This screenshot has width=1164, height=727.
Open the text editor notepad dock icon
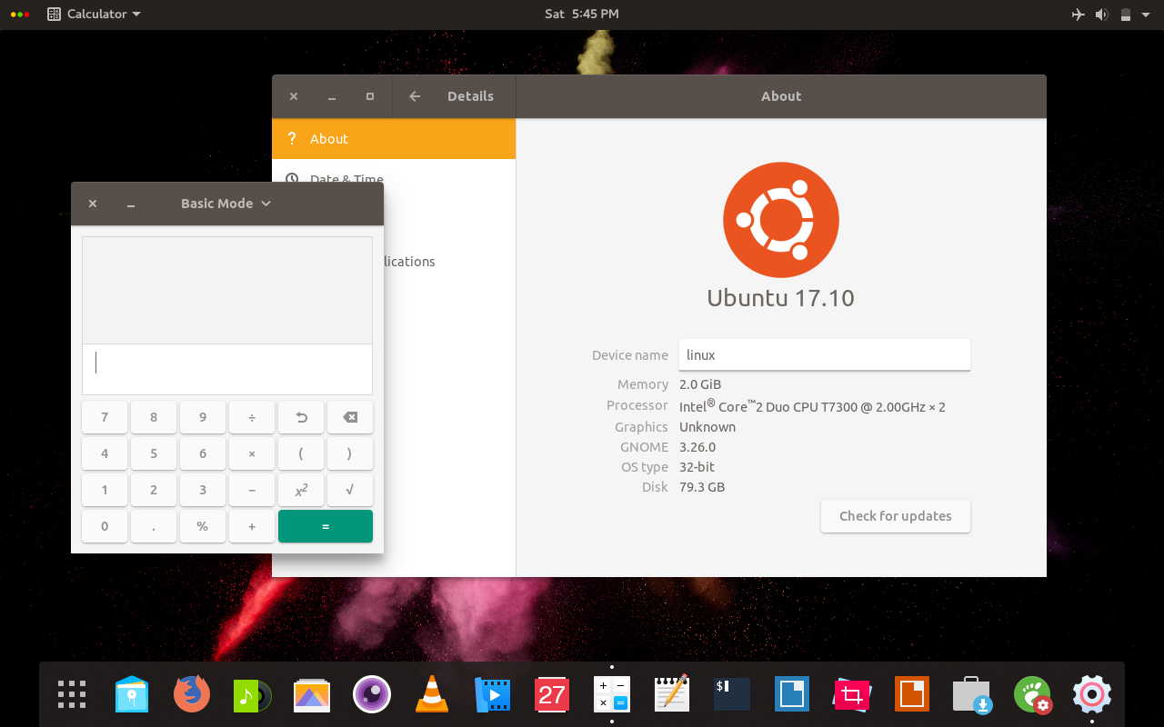point(672,694)
